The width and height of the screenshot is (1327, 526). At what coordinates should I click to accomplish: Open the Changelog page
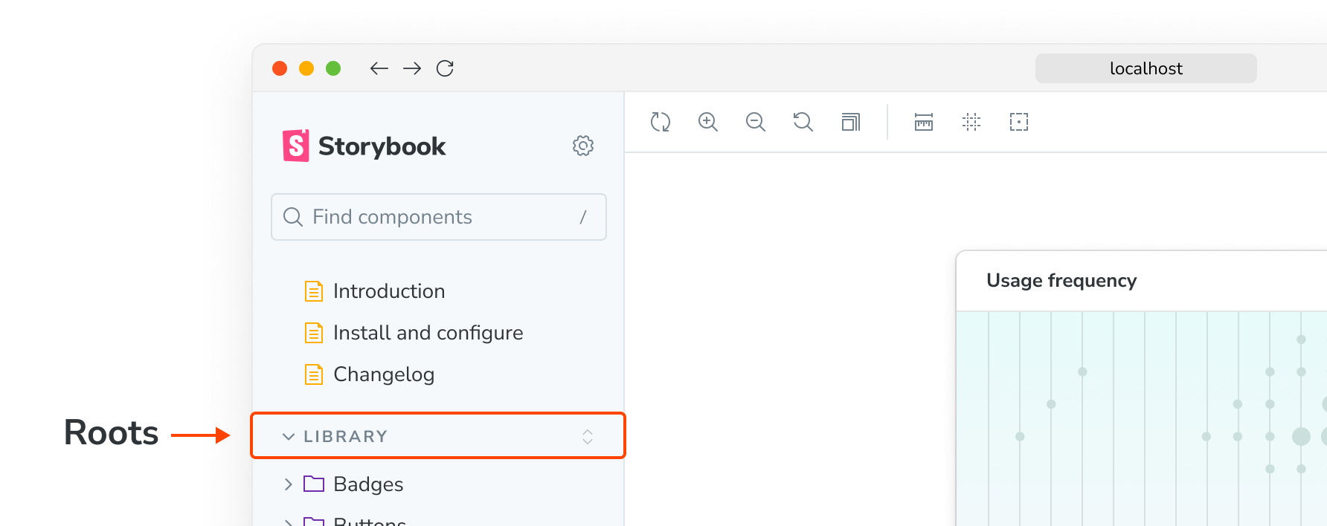click(x=384, y=374)
